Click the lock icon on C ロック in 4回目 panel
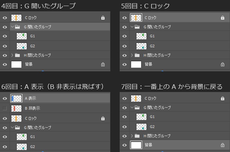 pyautogui.click(x=103, y=18)
